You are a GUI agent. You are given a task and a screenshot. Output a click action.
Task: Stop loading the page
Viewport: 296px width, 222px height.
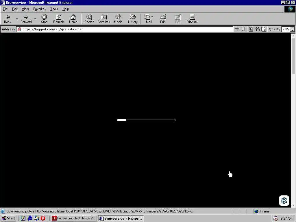(x=44, y=19)
